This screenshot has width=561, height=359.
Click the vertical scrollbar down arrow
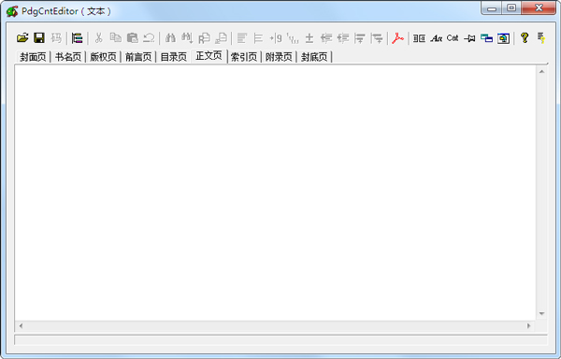[x=541, y=313]
